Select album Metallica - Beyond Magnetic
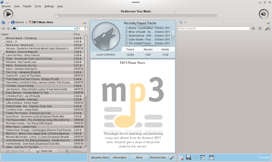Viewport: 272px width, 162px height. (42, 52)
